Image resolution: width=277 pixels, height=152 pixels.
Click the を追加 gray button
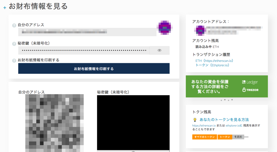coord(238,137)
